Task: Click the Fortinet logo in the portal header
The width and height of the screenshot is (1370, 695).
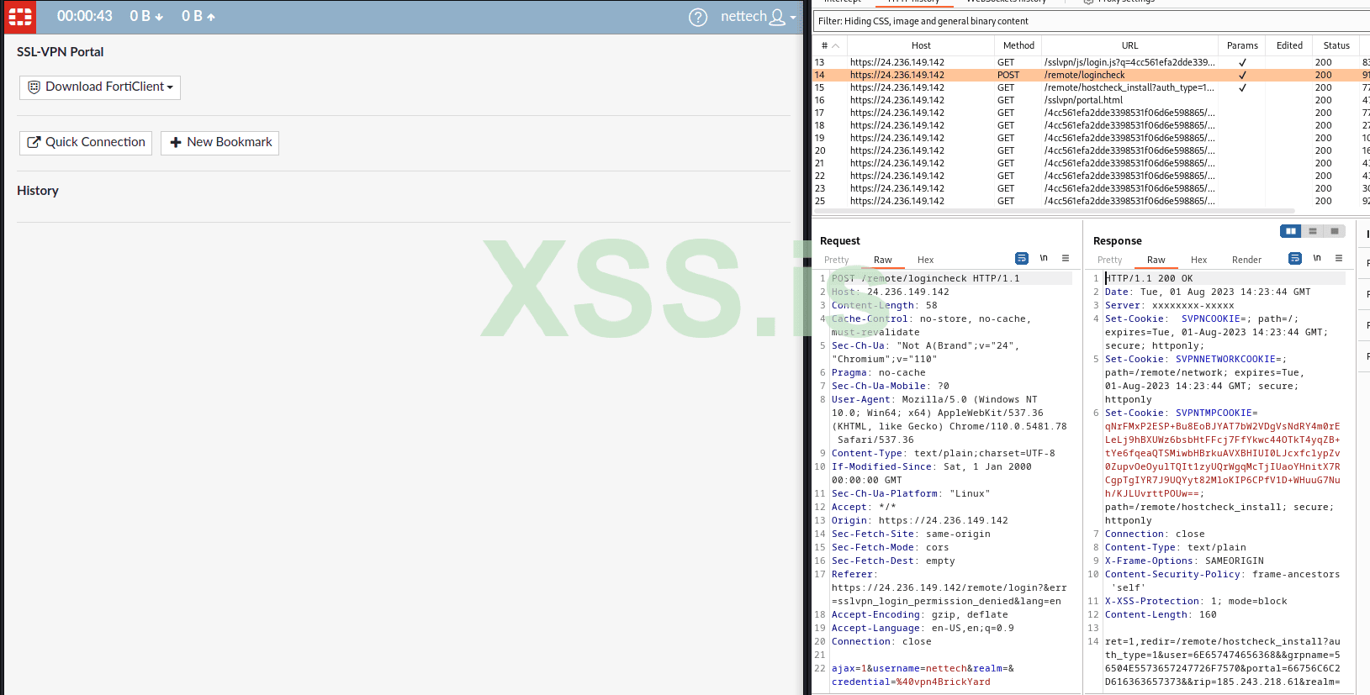Action: click(19, 17)
